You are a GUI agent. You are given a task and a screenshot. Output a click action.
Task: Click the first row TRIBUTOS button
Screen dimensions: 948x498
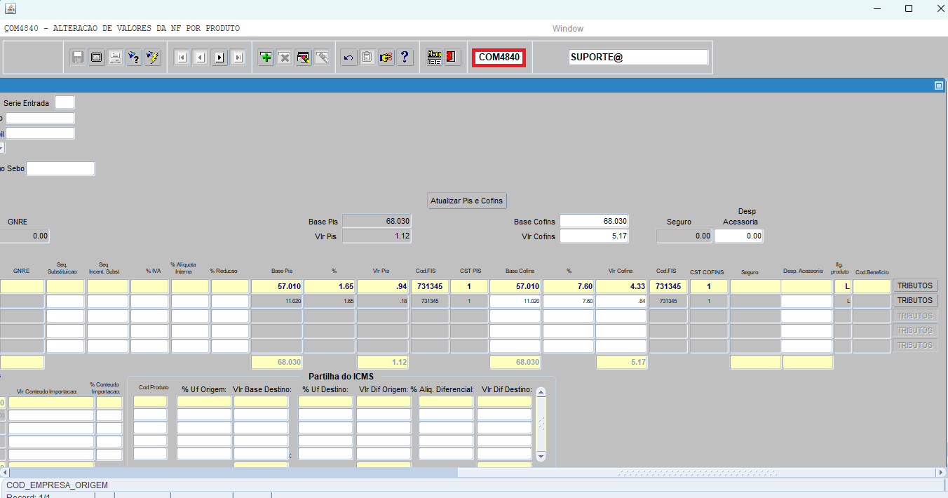click(915, 286)
